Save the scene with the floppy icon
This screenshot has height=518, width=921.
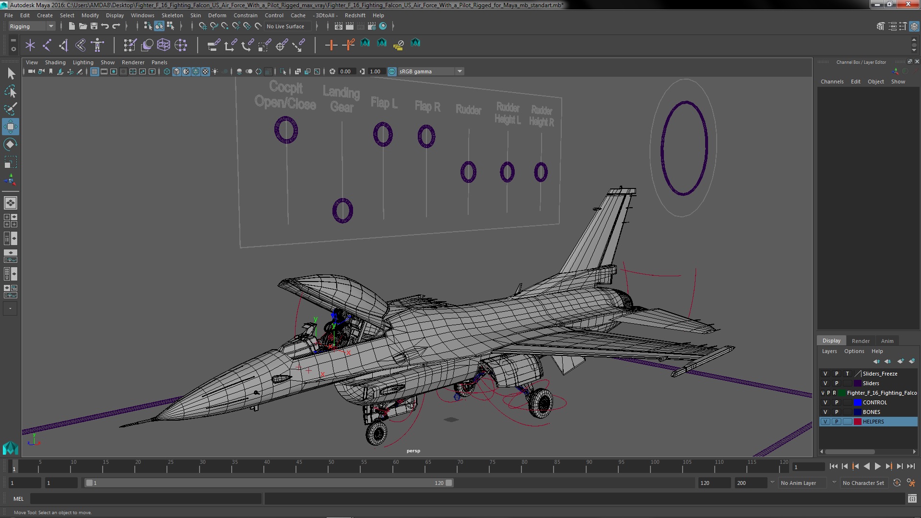click(x=94, y=26)
